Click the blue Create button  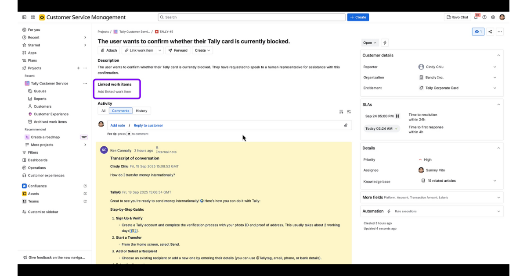(358, 18)
